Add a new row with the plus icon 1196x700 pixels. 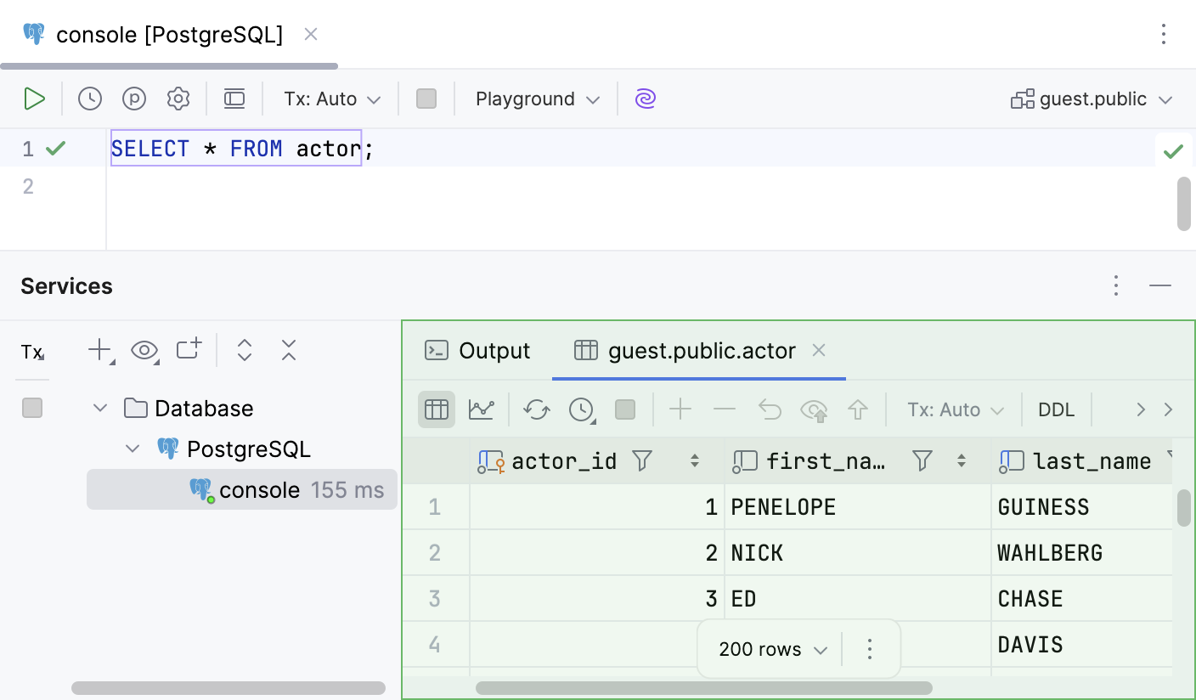(680, 409)
